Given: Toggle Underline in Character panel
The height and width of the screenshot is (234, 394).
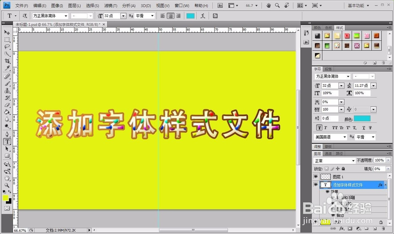Looking at the screenshot, I should tap(364, 128).
